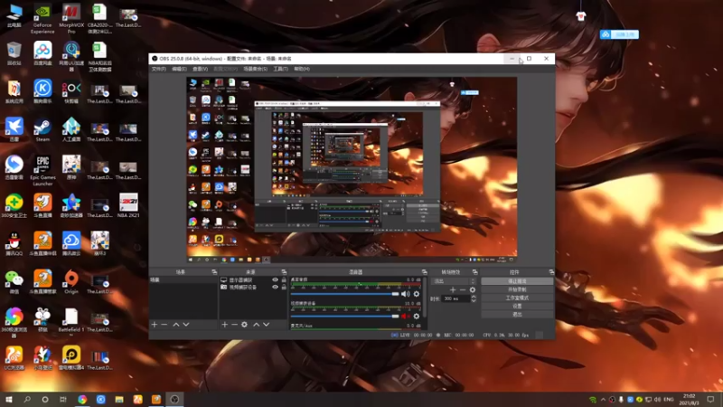Select 显示器捕获 in sources list
The height and width of the screenshot is (407, 723).
[x=241, y=279]
